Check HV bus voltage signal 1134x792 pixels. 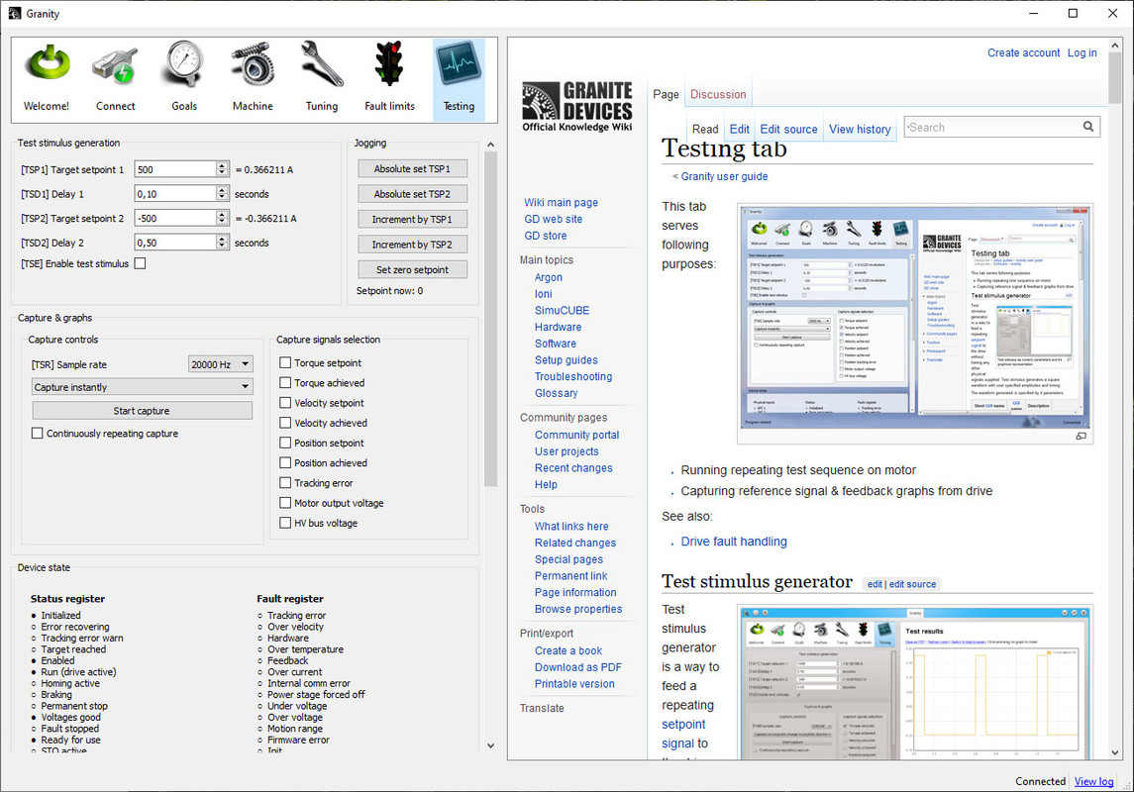(285, 523)
